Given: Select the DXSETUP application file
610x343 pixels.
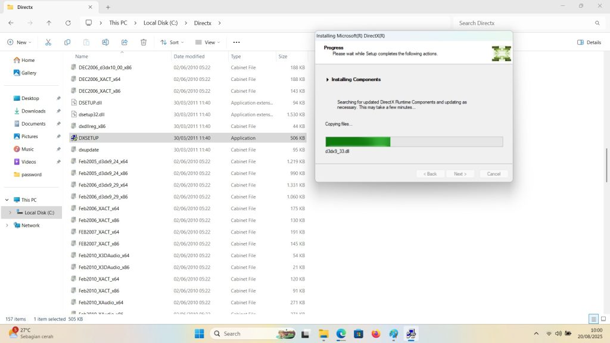Looking at the screenshot, I should (x=188, y=138).
